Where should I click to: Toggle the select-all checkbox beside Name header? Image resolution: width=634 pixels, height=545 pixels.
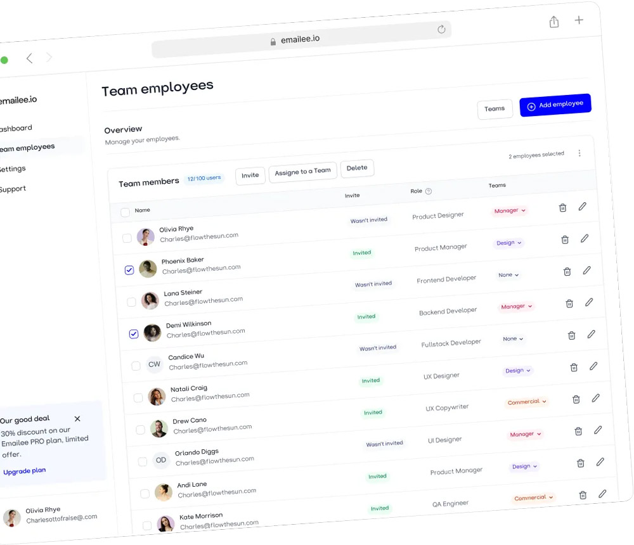126,212
